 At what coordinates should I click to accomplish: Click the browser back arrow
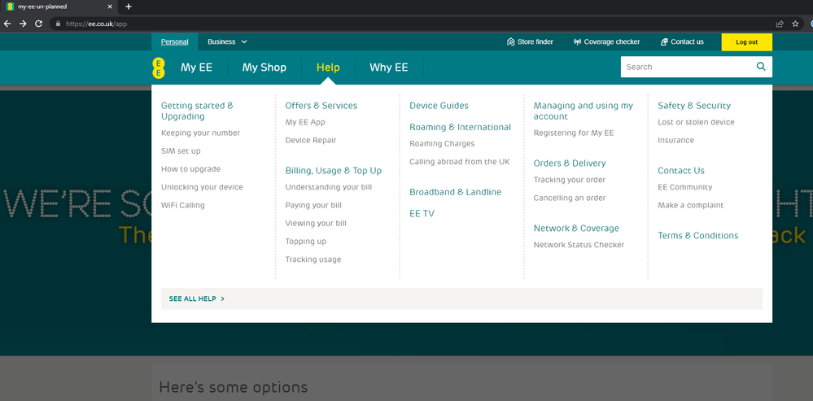coord(7,24)
